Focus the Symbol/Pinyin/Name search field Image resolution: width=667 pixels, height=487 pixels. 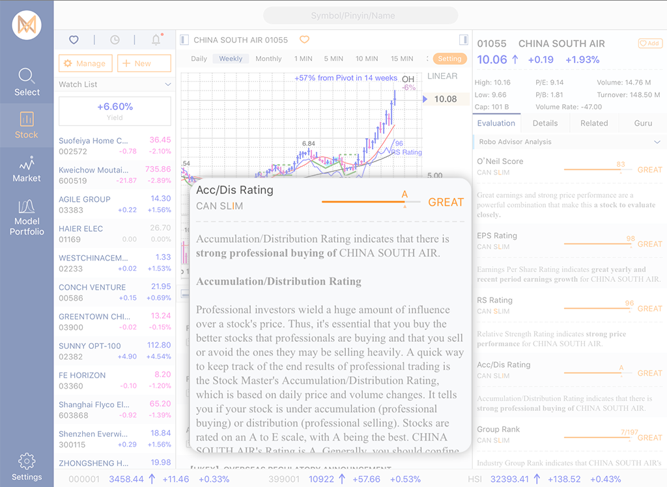(361, 16)
